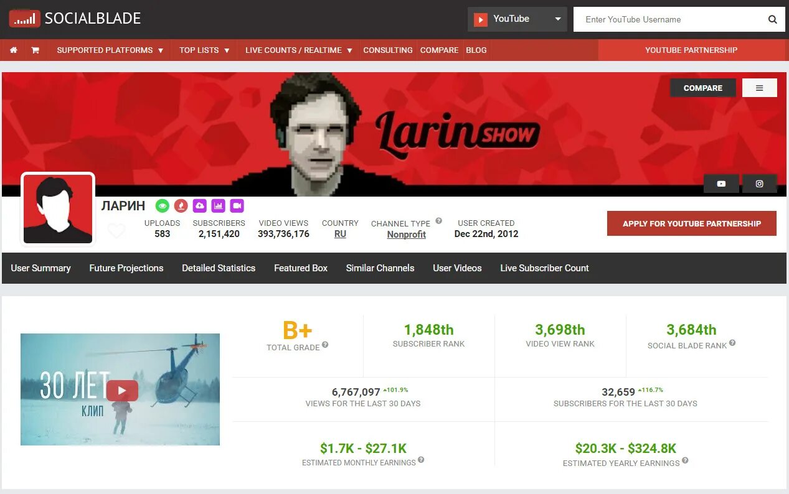The width and height of the screenshot is (789, 494).
Task: Click the purple video camera badge
Action: (237, 205)
